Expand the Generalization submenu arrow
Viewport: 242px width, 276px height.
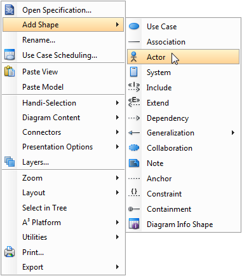point(233,133)
